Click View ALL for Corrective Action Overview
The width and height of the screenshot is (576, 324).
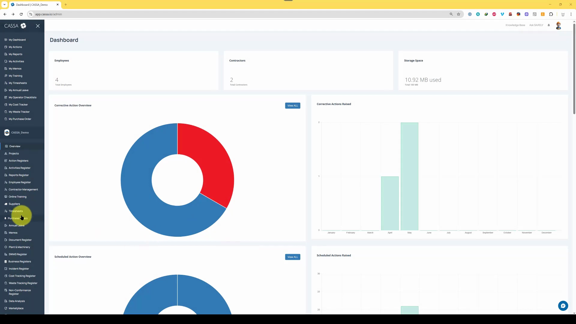point(292,106)
